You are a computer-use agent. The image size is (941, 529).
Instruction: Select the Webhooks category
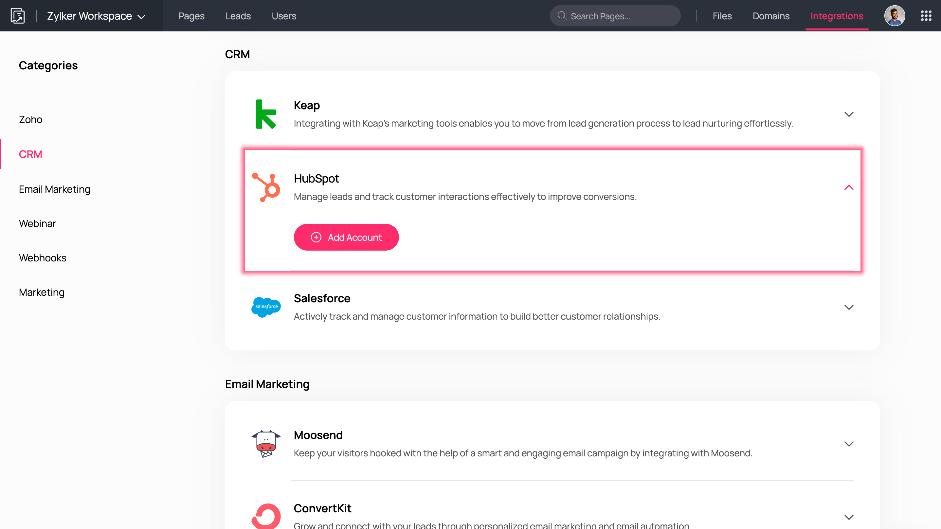pyautogui.click(x=42, y=258)
